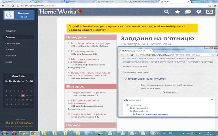The image size is (218, 136).
Task: Select day 14 in the calendar
Action: pos(27,95)
